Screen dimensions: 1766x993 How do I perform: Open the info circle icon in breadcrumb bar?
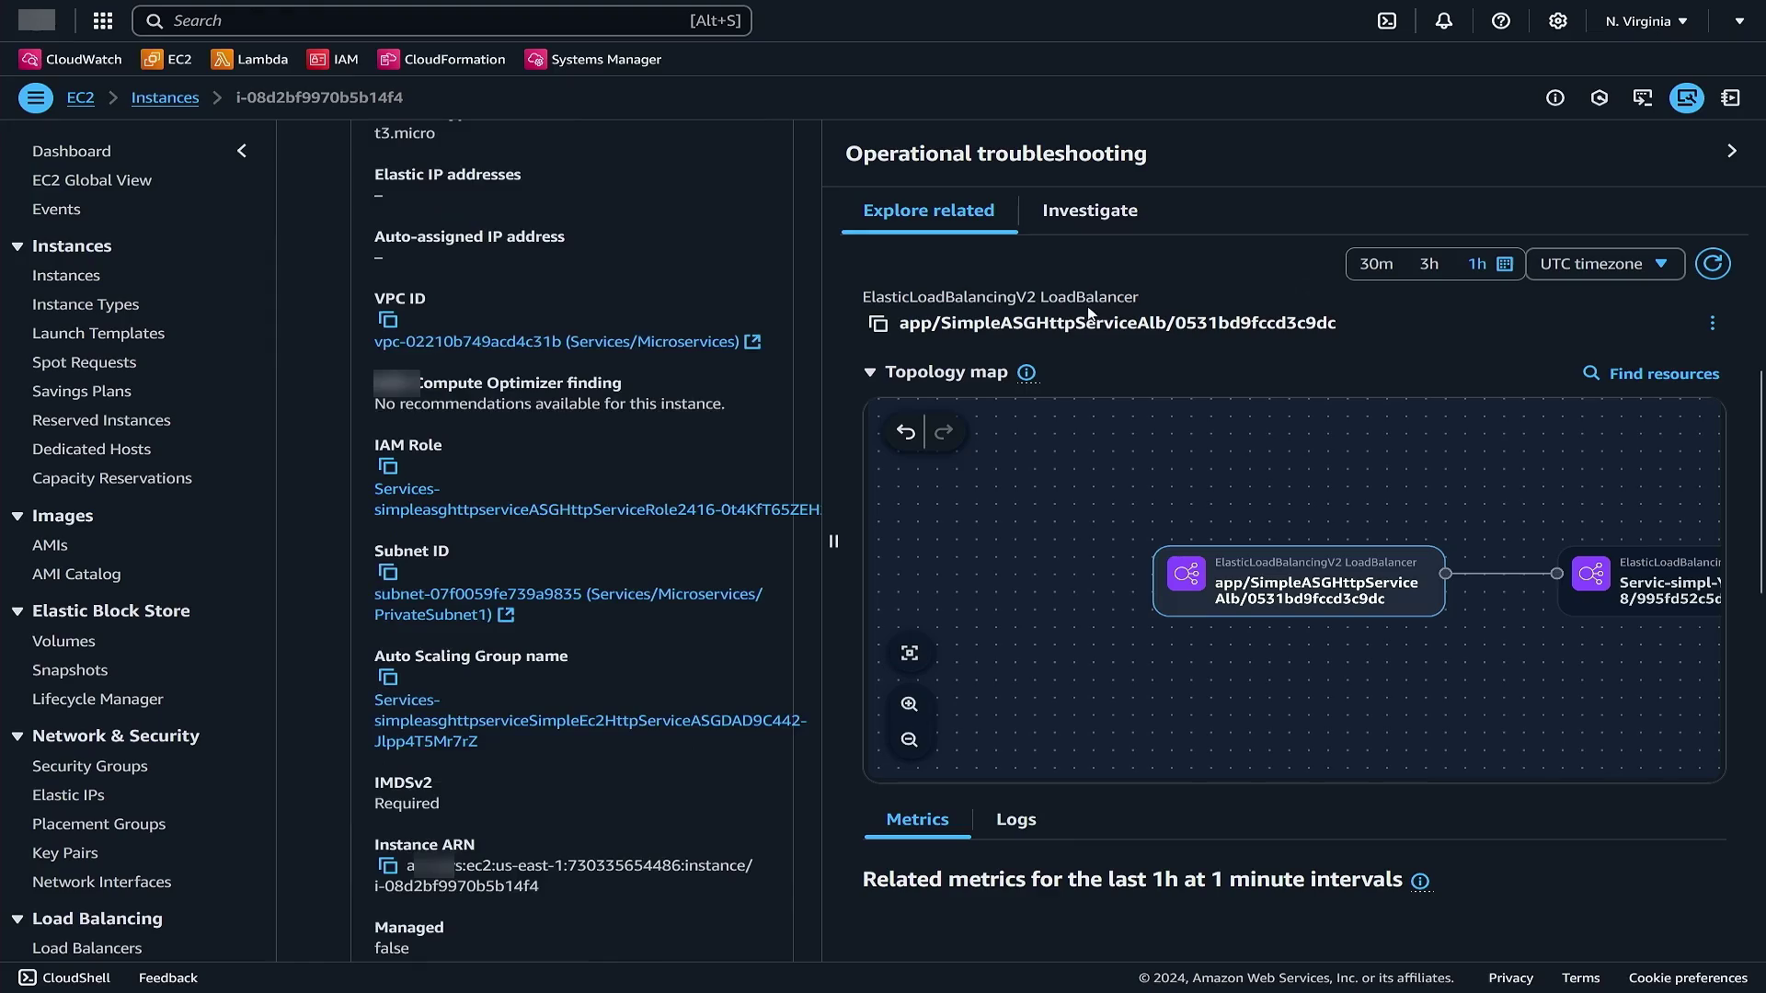click(1555, 97)
